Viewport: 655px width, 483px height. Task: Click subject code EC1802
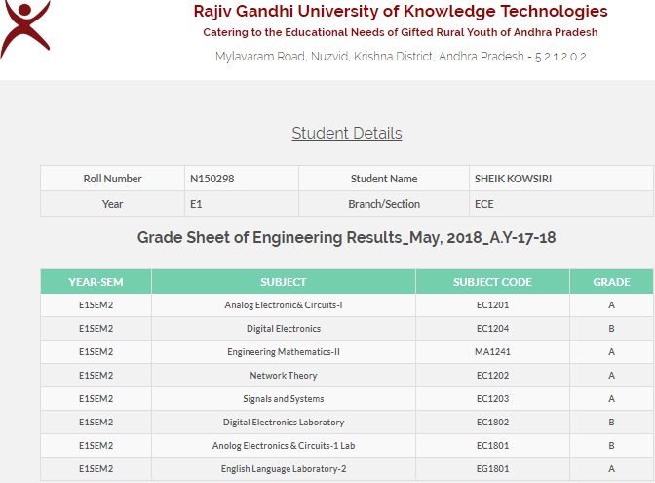[492, 423]
